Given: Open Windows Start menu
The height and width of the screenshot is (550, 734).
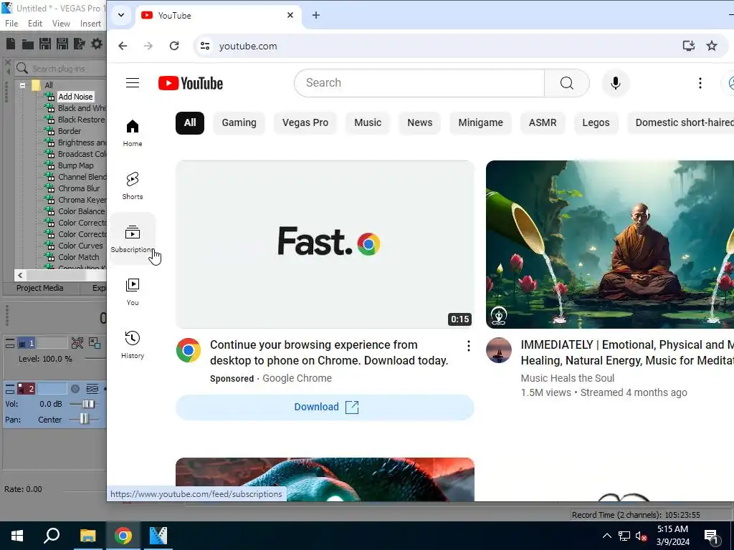Looking at the screenshot, I should 17,536.
